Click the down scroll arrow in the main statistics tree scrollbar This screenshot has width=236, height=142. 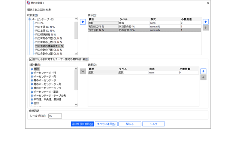[x=76, y=53]
